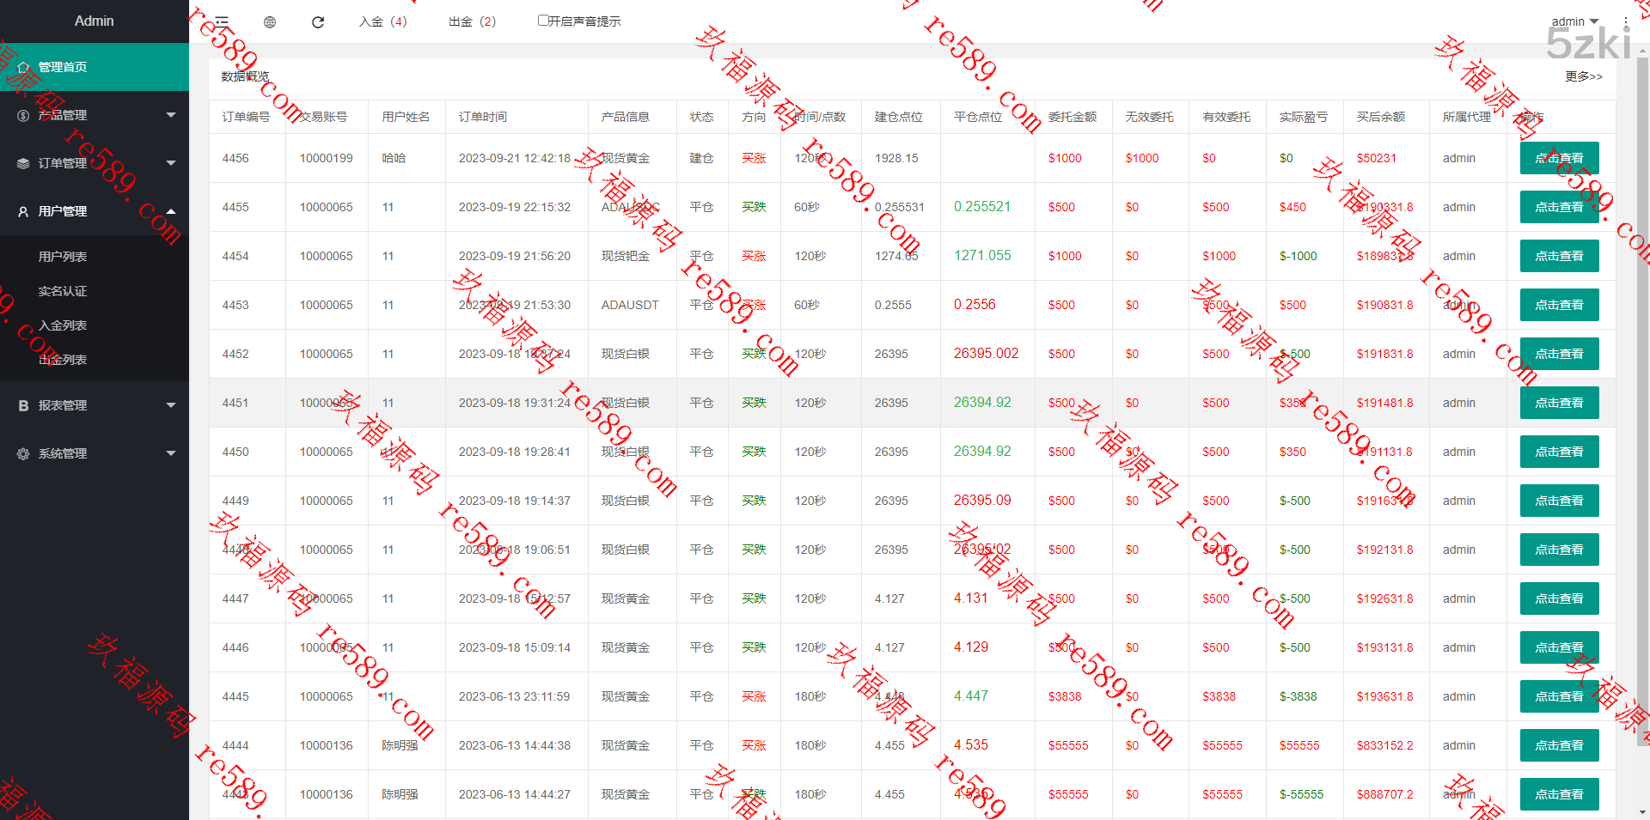
Task: Click the 更多>> link
Action: (1583, 76)
